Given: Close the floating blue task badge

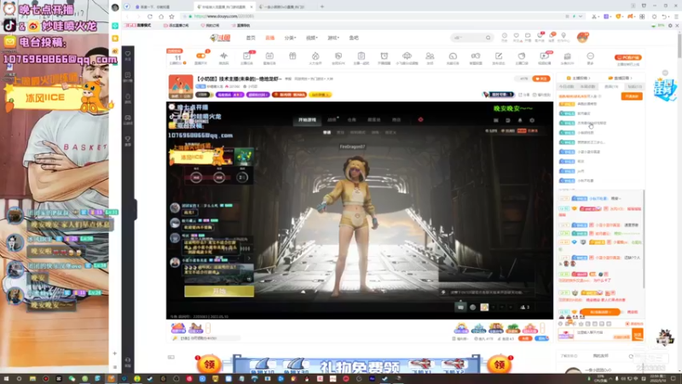Looking at the screenshot, I should tap(665, 73).
